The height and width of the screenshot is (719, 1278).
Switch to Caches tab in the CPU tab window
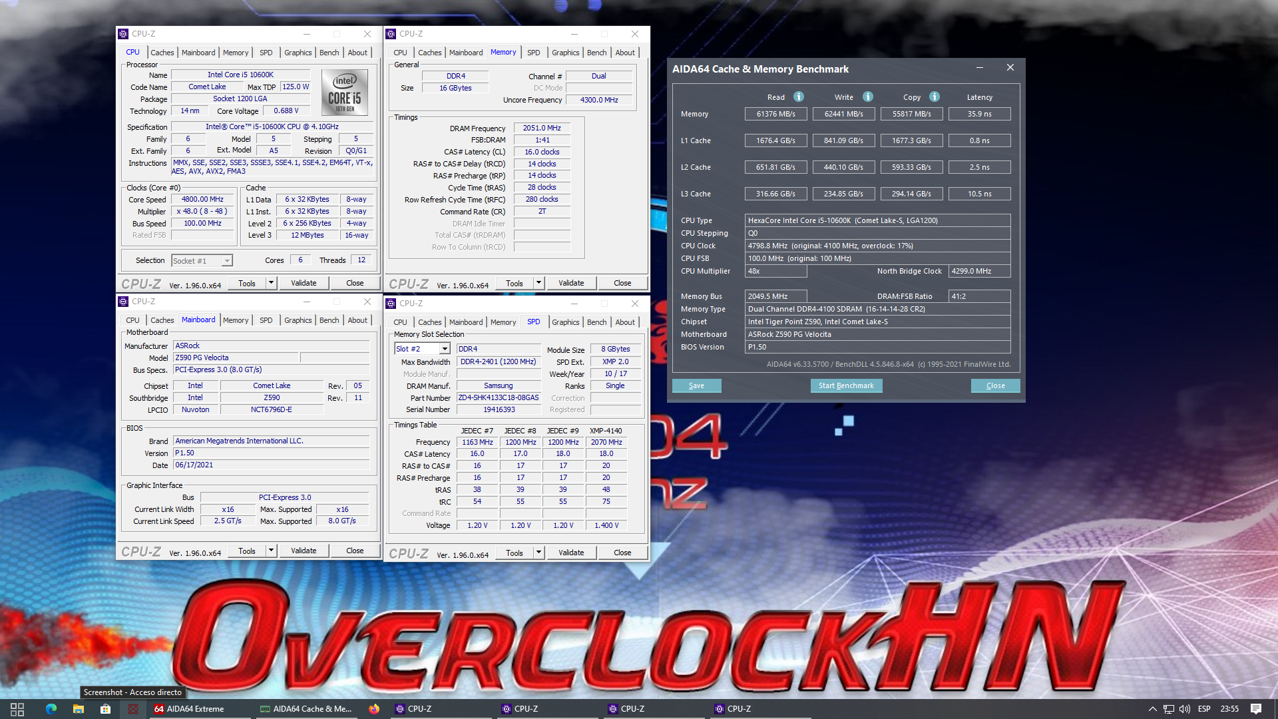click(162, 53)
